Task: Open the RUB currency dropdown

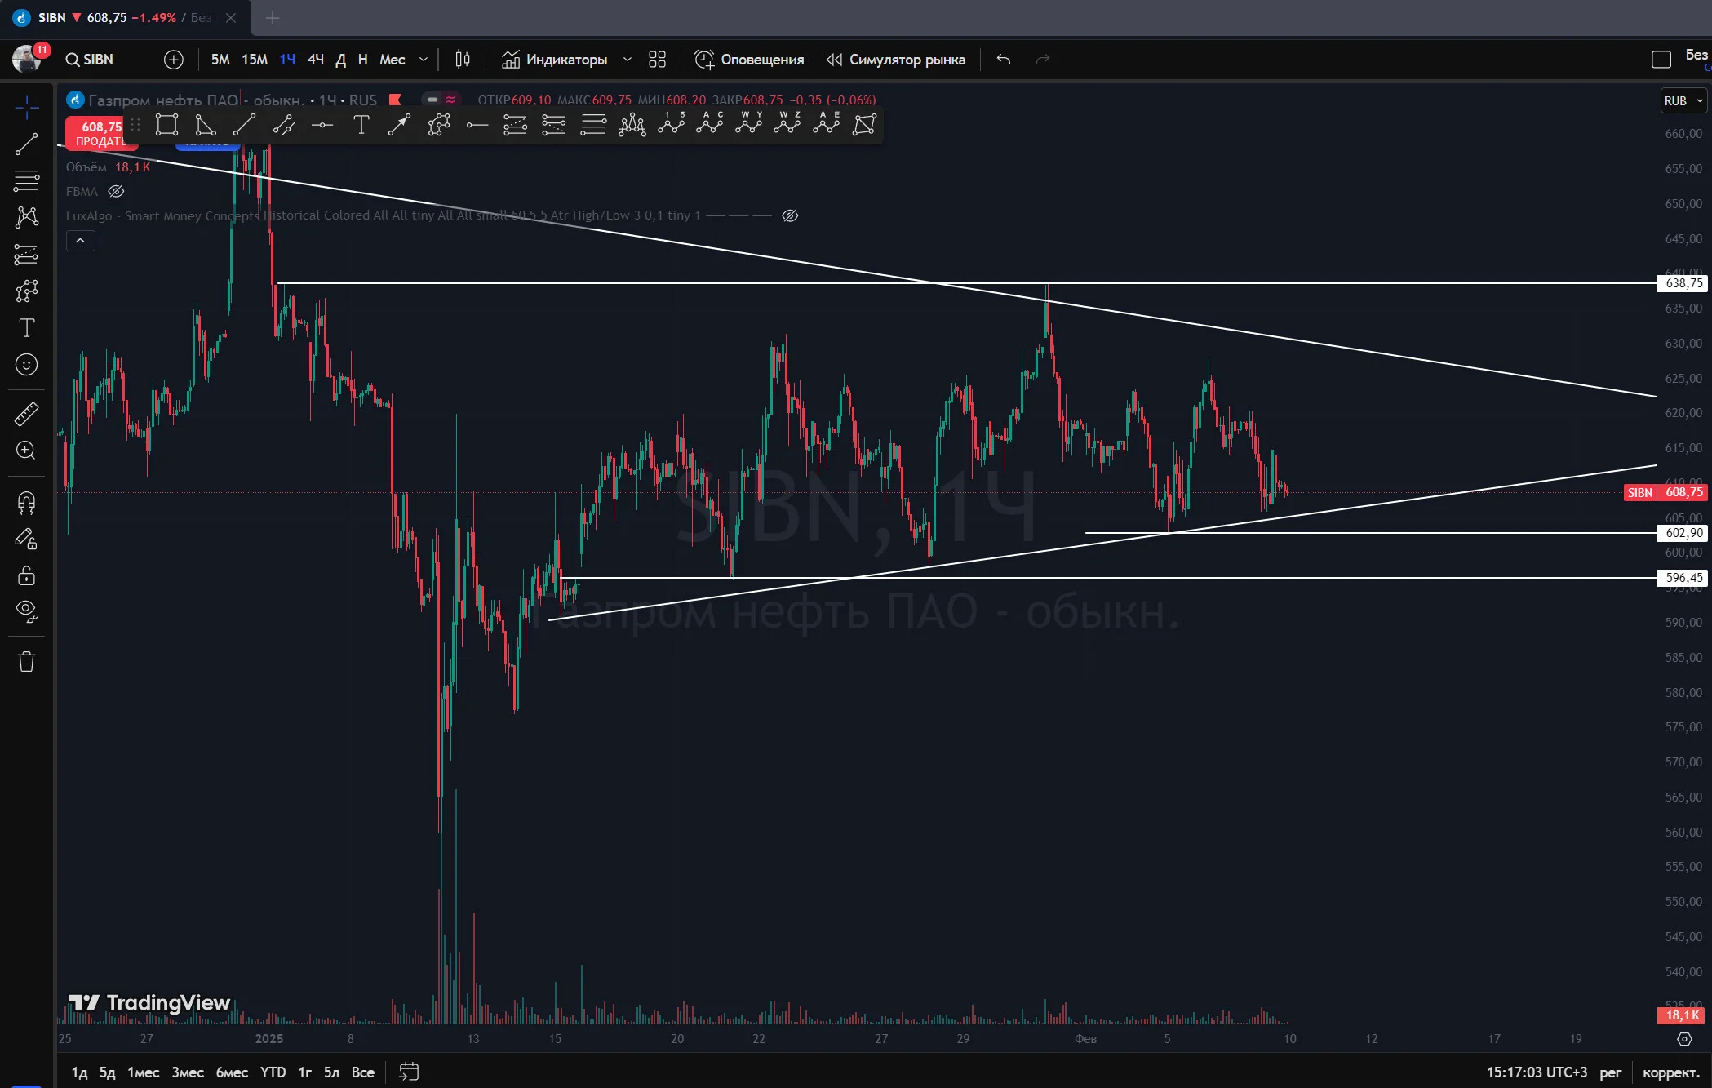Action: tap(1683, 101)
